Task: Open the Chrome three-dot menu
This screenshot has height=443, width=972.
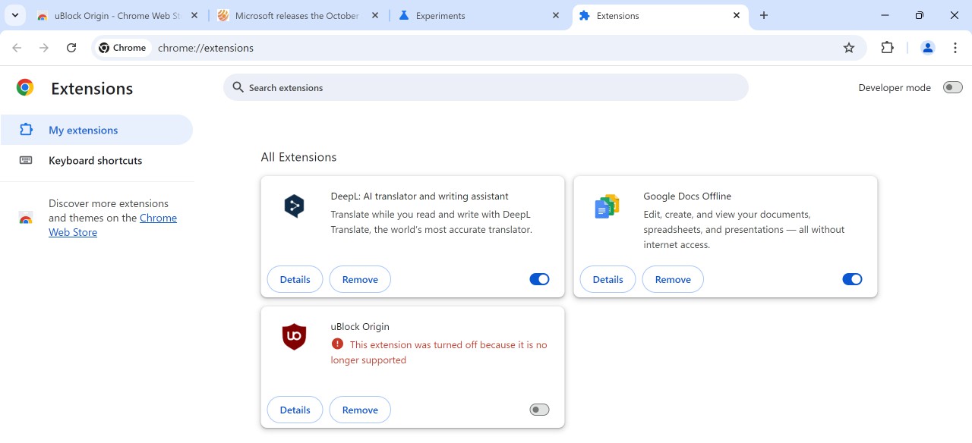Action: [955, 48]
